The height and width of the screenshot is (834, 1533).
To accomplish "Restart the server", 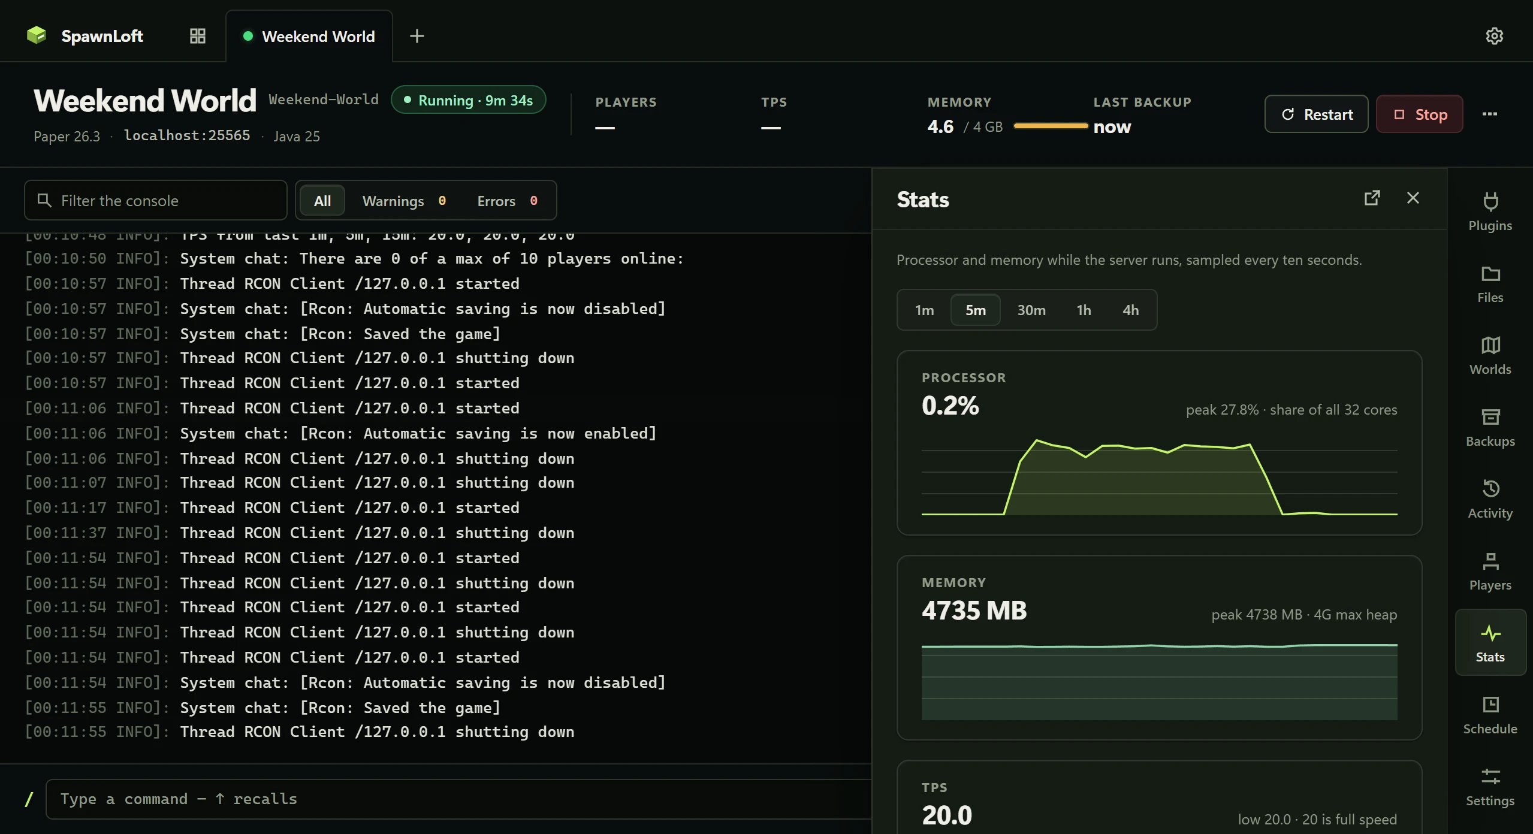I will point(1317,114).
